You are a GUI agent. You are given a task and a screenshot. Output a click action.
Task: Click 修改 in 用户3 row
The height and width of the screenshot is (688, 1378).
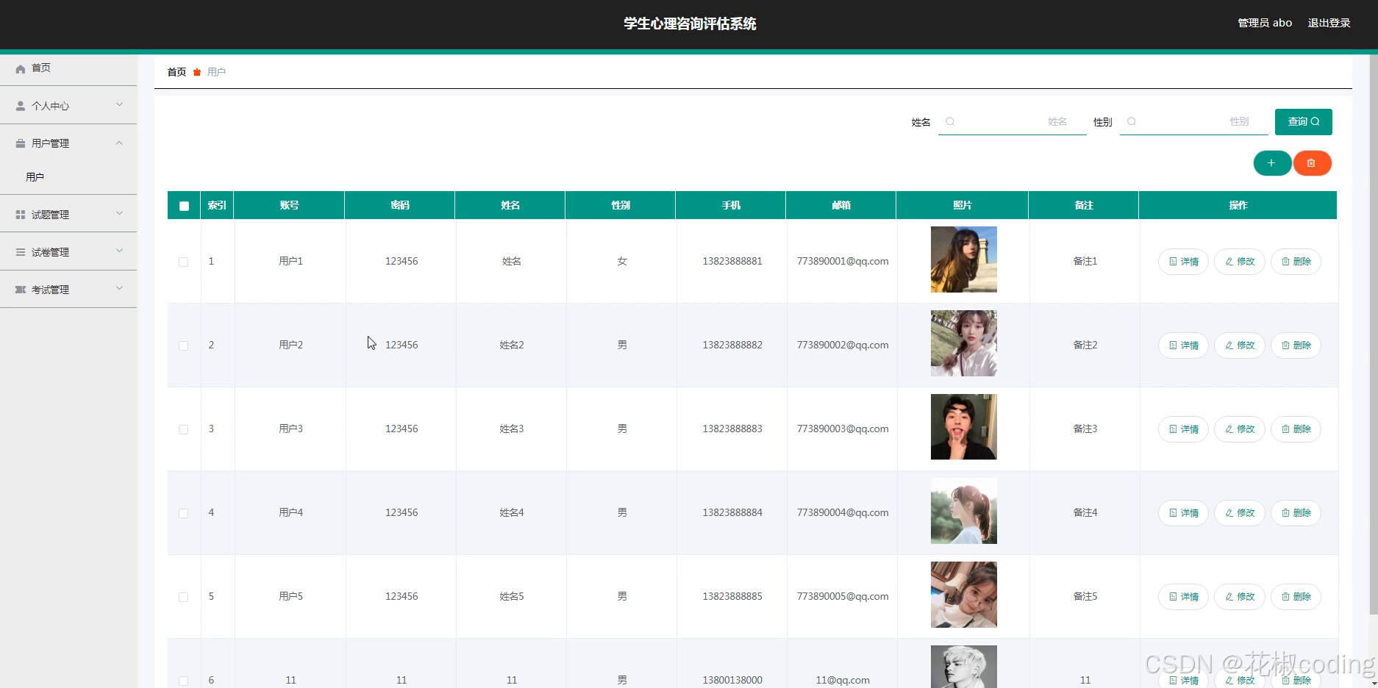[x=1239, y=429]
